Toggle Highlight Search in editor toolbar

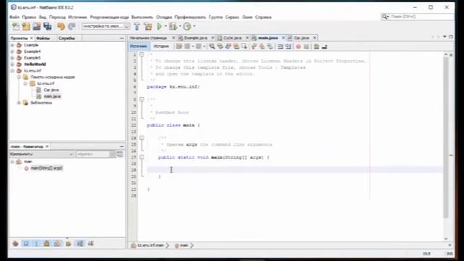coord(236,46)
